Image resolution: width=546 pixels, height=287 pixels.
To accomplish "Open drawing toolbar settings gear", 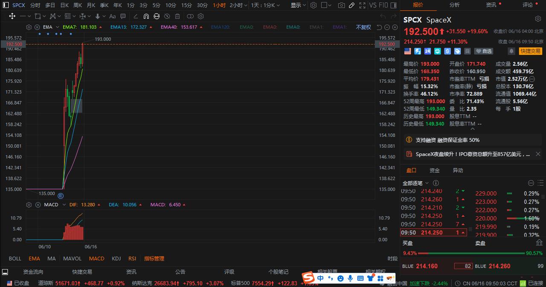I will tap(200, 16).
